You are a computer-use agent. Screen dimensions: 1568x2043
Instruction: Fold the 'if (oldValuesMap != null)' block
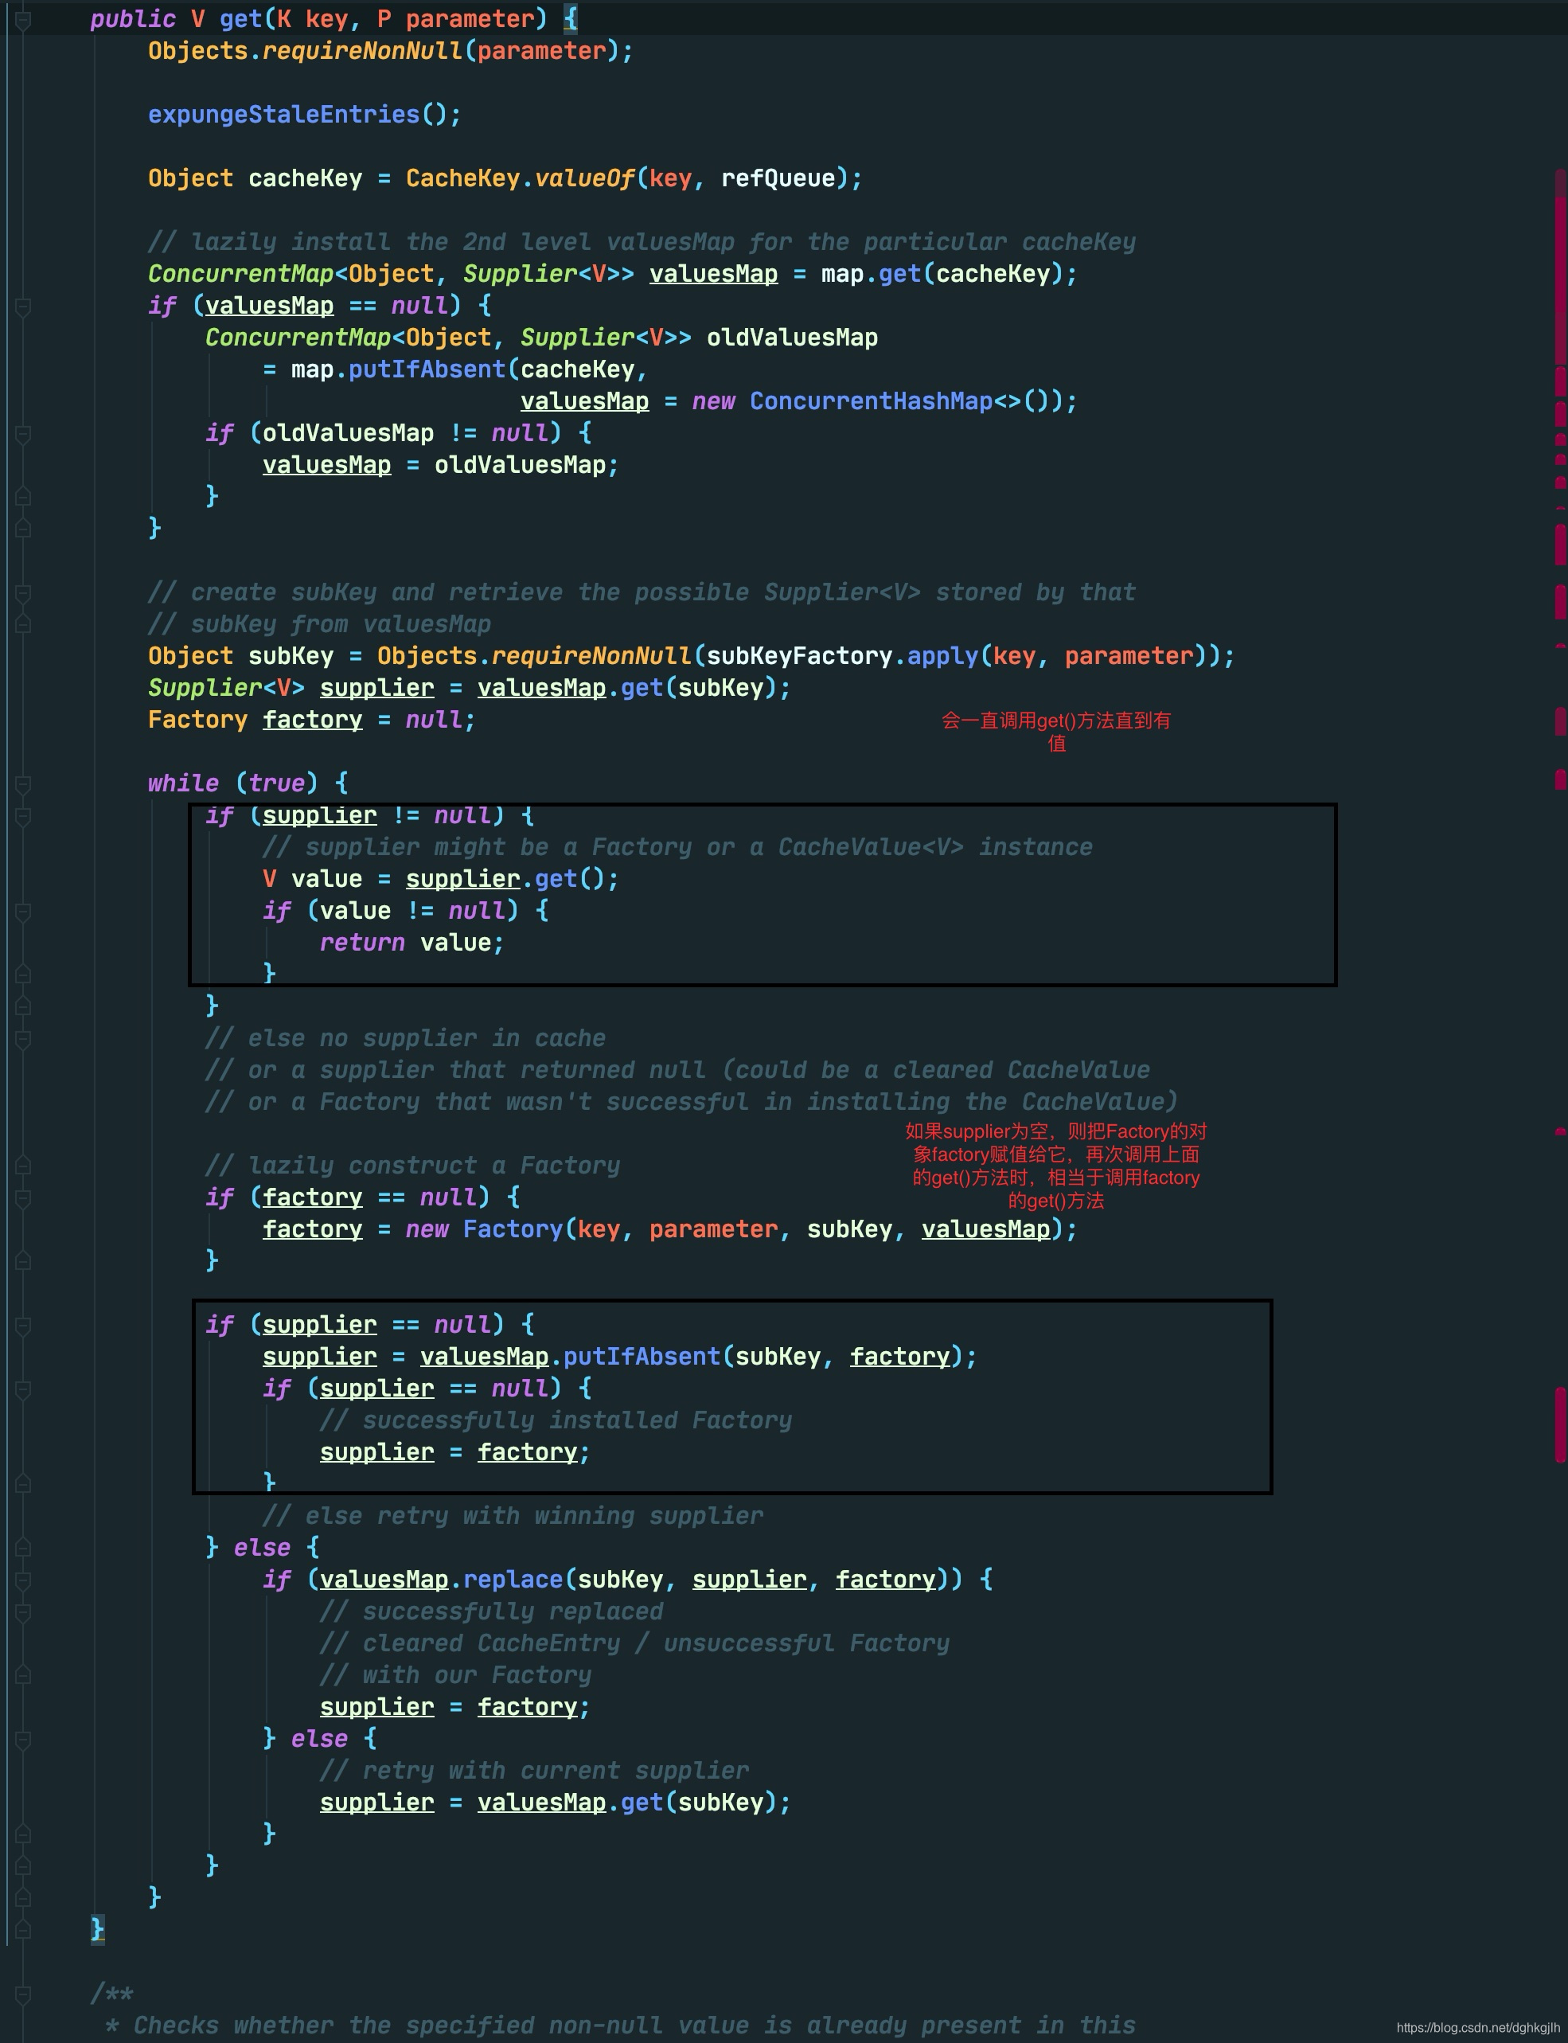(x=23, y=433)
